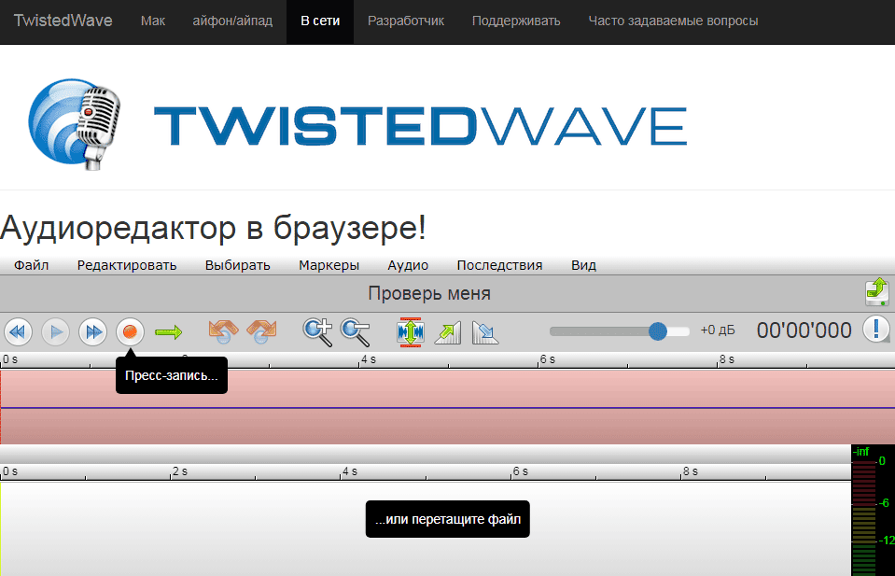Select the green forward arrow icon
Image resolution: width=895 pixels, height=576 pixels.
pyautogui.click(x=169, y=331)
